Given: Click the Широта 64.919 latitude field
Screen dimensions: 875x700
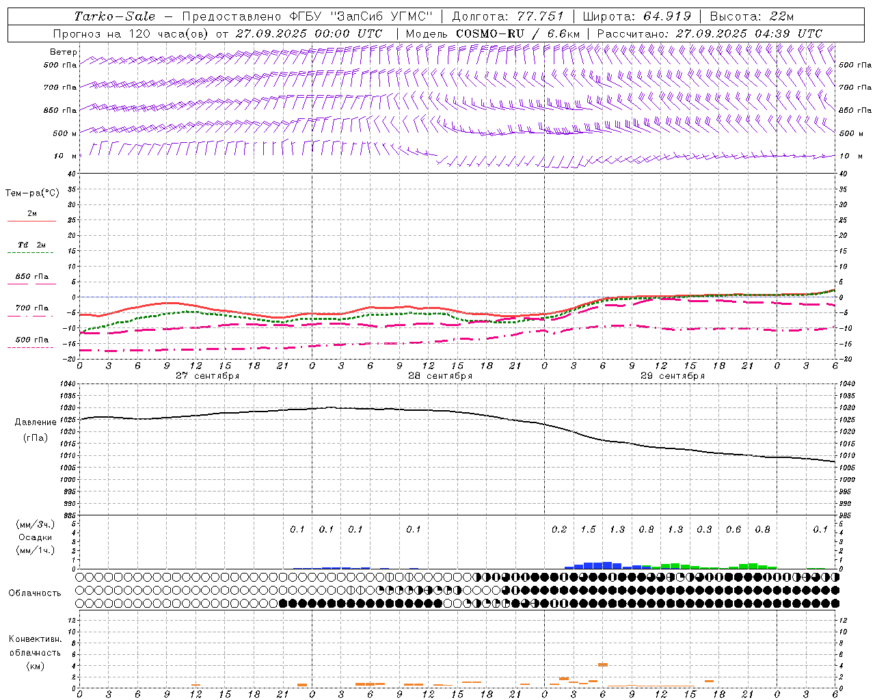Looking at the screenshot, I should pyautogui.click(x=637, y=16).
